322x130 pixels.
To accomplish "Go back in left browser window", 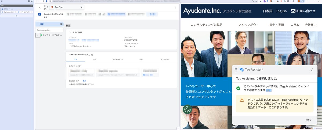I will click(36, 1).
